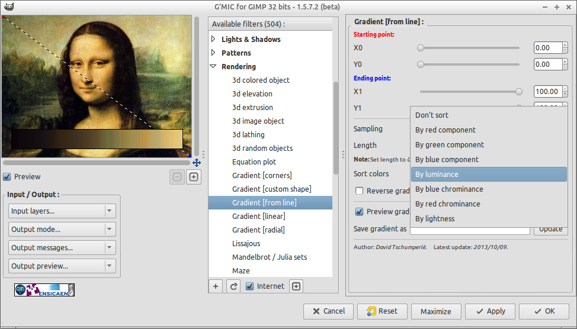Open the Input layers dropdown
This screenshot has width=577, height=329.
coord(62,211)
